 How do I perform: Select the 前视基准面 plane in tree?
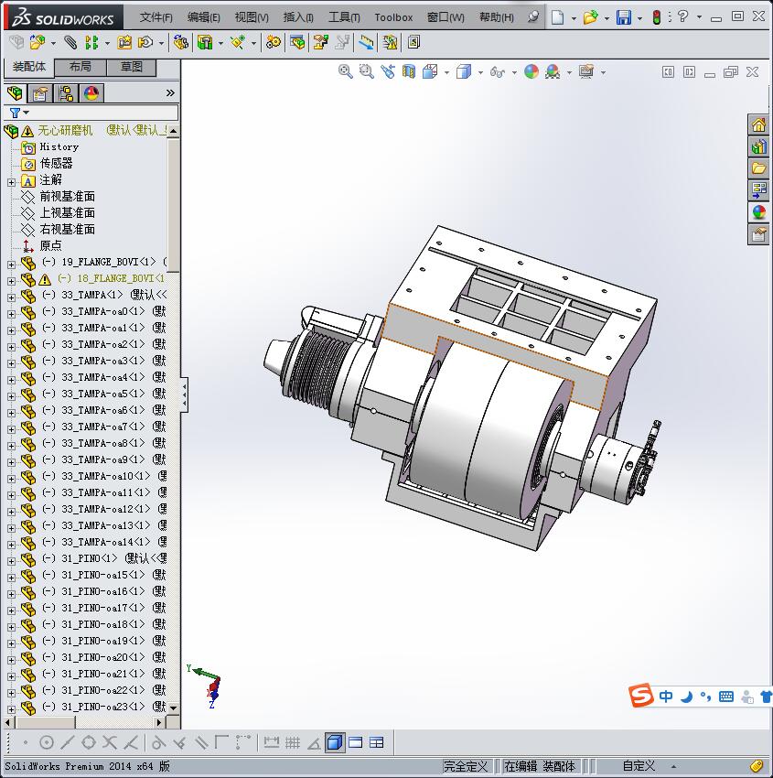click(x=67, y=197)
